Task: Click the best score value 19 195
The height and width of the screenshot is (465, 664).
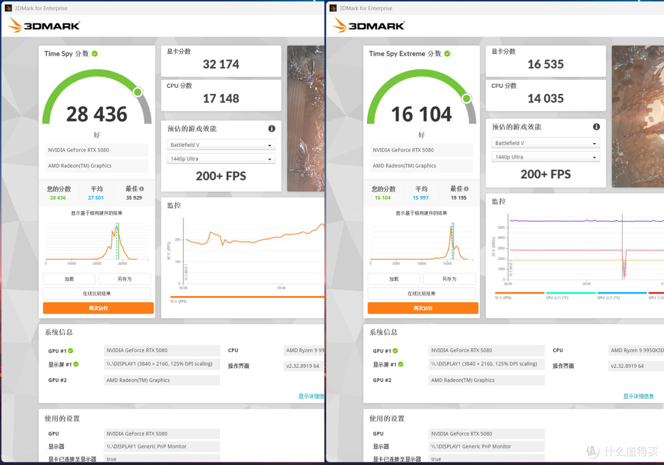Action: coord(459,198)
